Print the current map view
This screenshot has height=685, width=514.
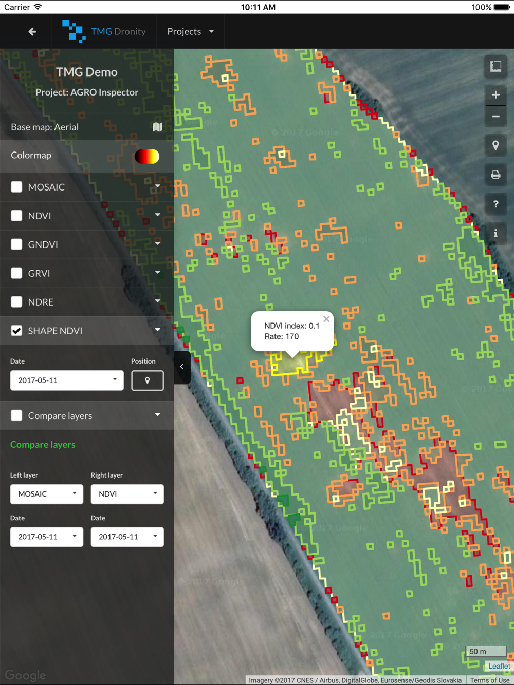click(495, 175)
